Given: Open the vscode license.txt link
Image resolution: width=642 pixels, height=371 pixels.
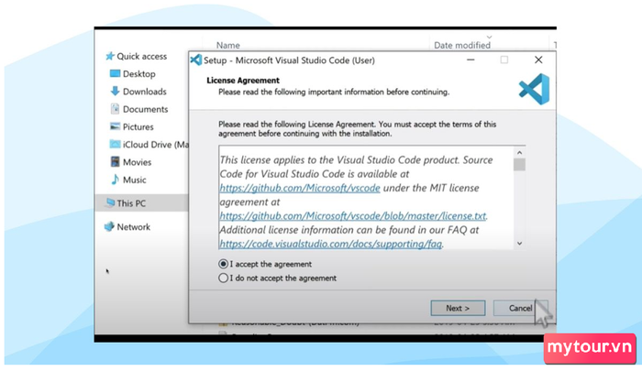Looking at the screenshot, I should click(x=353, y=216).
